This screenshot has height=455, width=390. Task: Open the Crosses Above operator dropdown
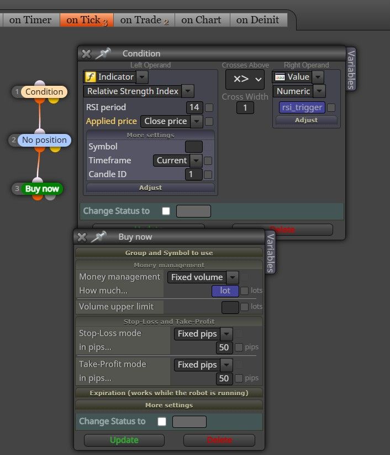point(245,79)
